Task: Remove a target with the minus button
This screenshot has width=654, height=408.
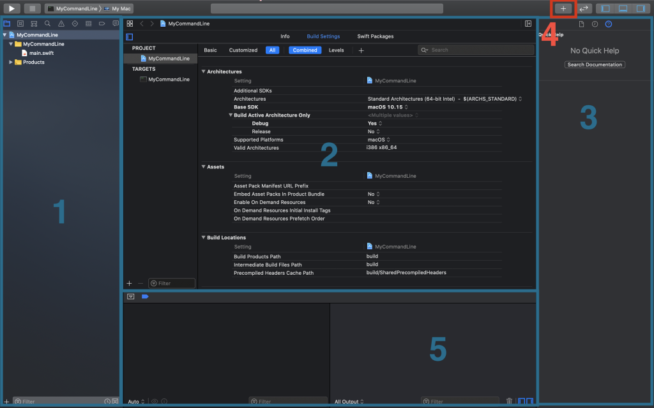Action: point(141,284)
